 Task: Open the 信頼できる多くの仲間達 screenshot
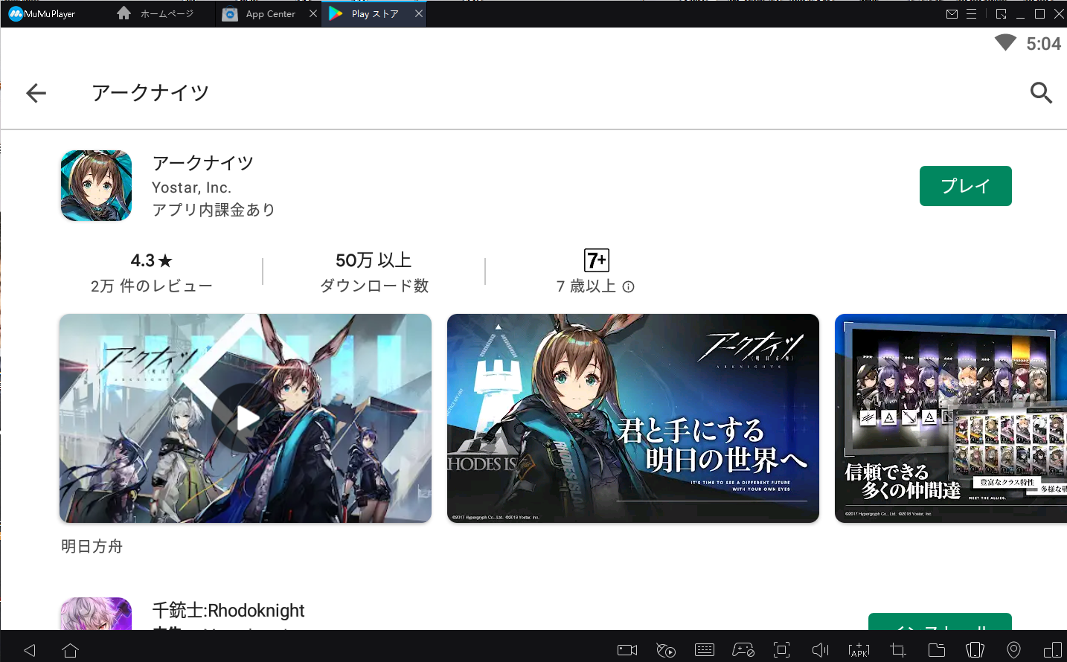951,418
